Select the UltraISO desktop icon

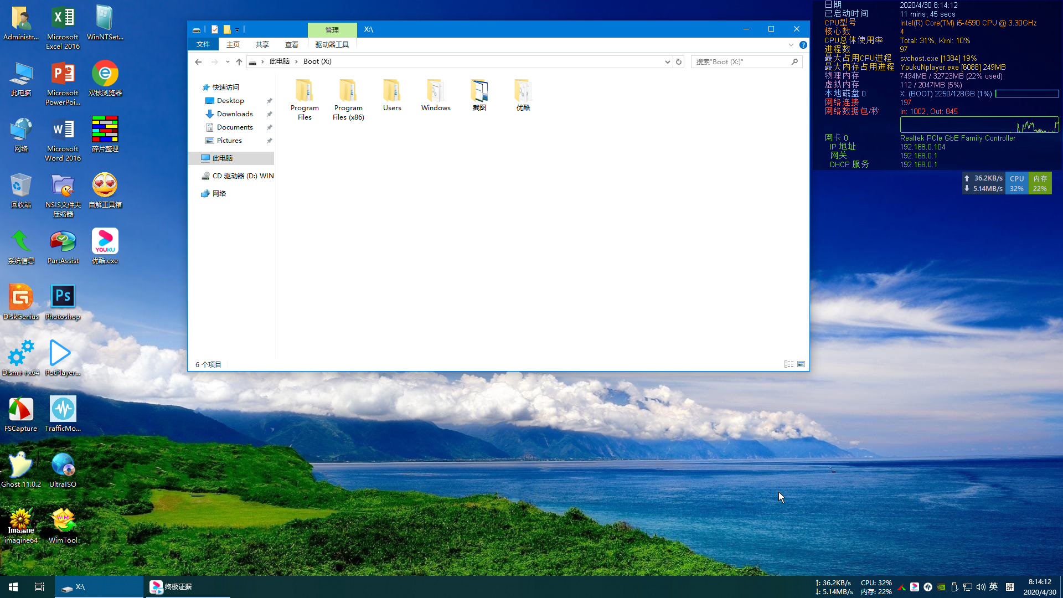pyautogui.click(x=63, y=471)
